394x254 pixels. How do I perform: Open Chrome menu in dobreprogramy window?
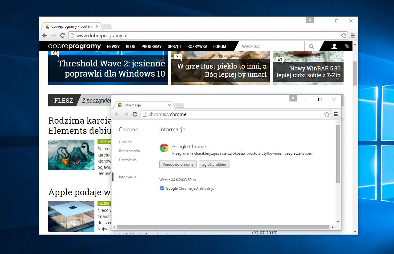pyautogui.click(x=353, y=36)
